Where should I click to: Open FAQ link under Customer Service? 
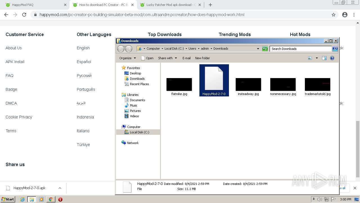pyautogui.click(x=10, y=76)
